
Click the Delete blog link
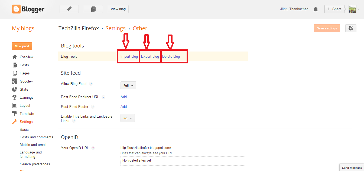pos(171,57)
